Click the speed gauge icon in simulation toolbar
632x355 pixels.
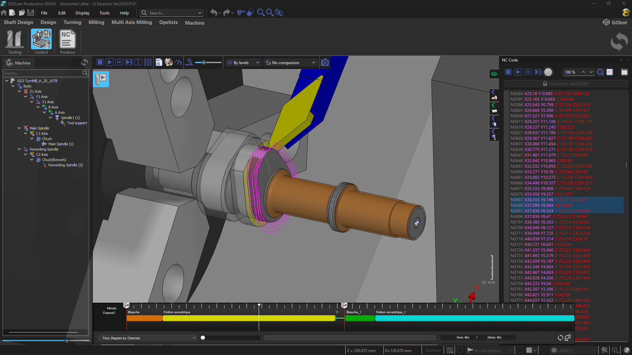click(x=178, y=62)
